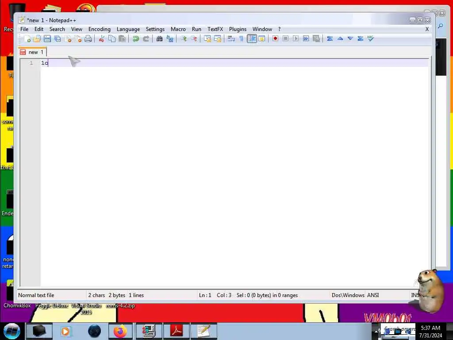
Task: Close document with menu bar X button
Action: (x=427, y=29)
